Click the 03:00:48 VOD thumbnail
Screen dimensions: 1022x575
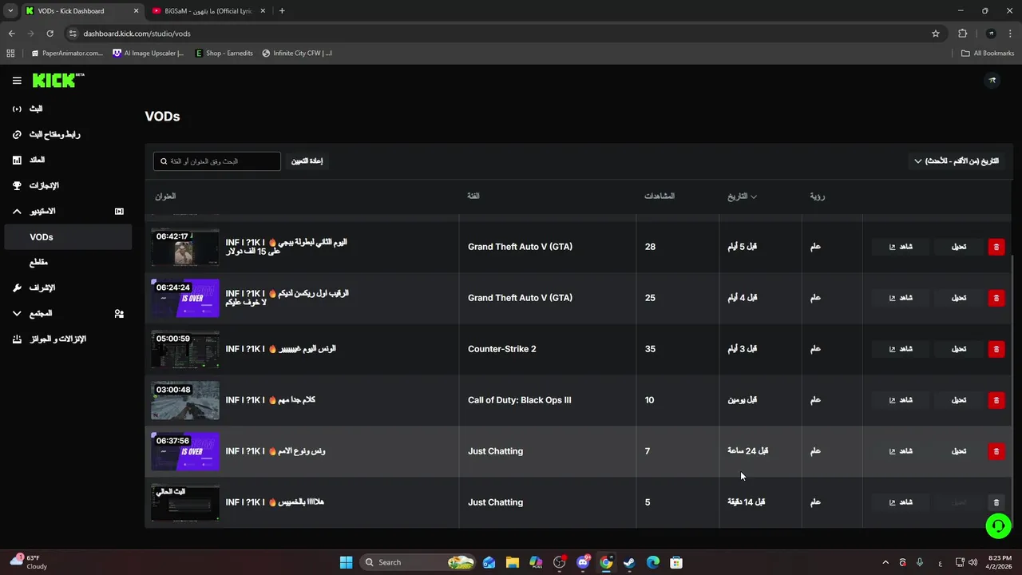point(185,400)
